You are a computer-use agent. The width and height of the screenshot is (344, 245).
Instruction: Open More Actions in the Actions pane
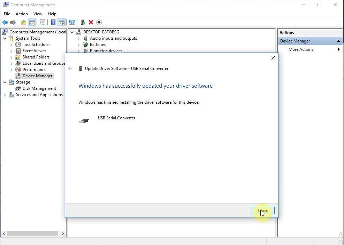[301, 49]
